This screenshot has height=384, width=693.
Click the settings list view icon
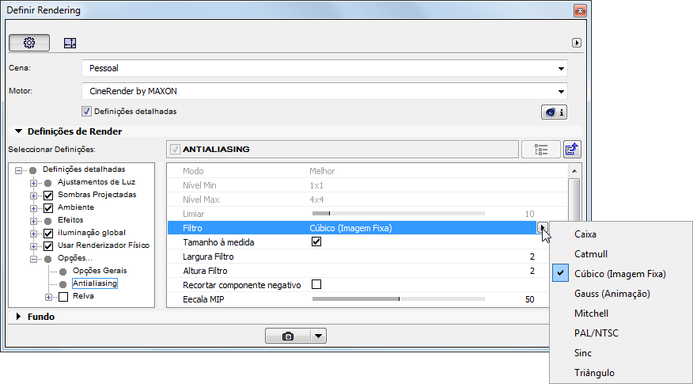pyautogui.click(x=541, y=150)
